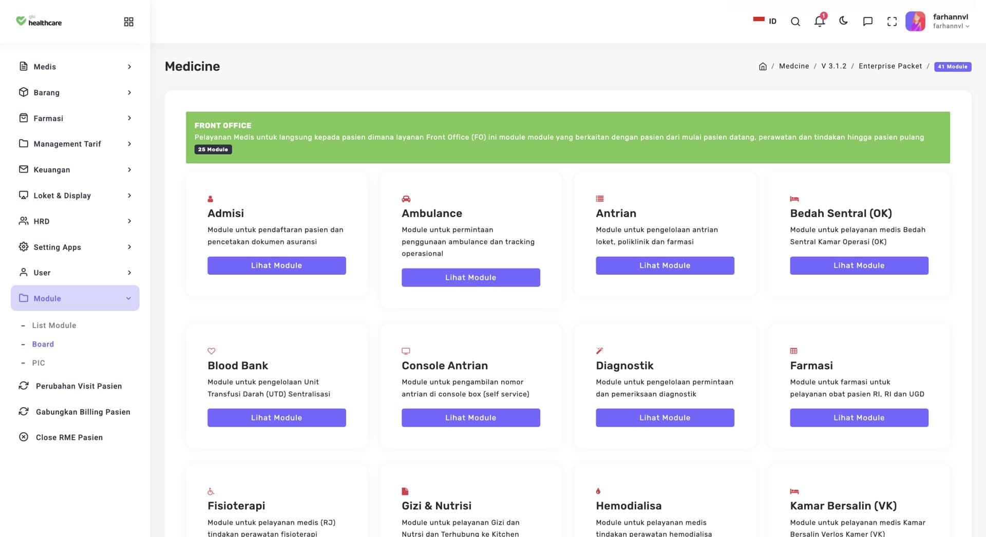Click Lihat Module for Antrian

[665, 265]
